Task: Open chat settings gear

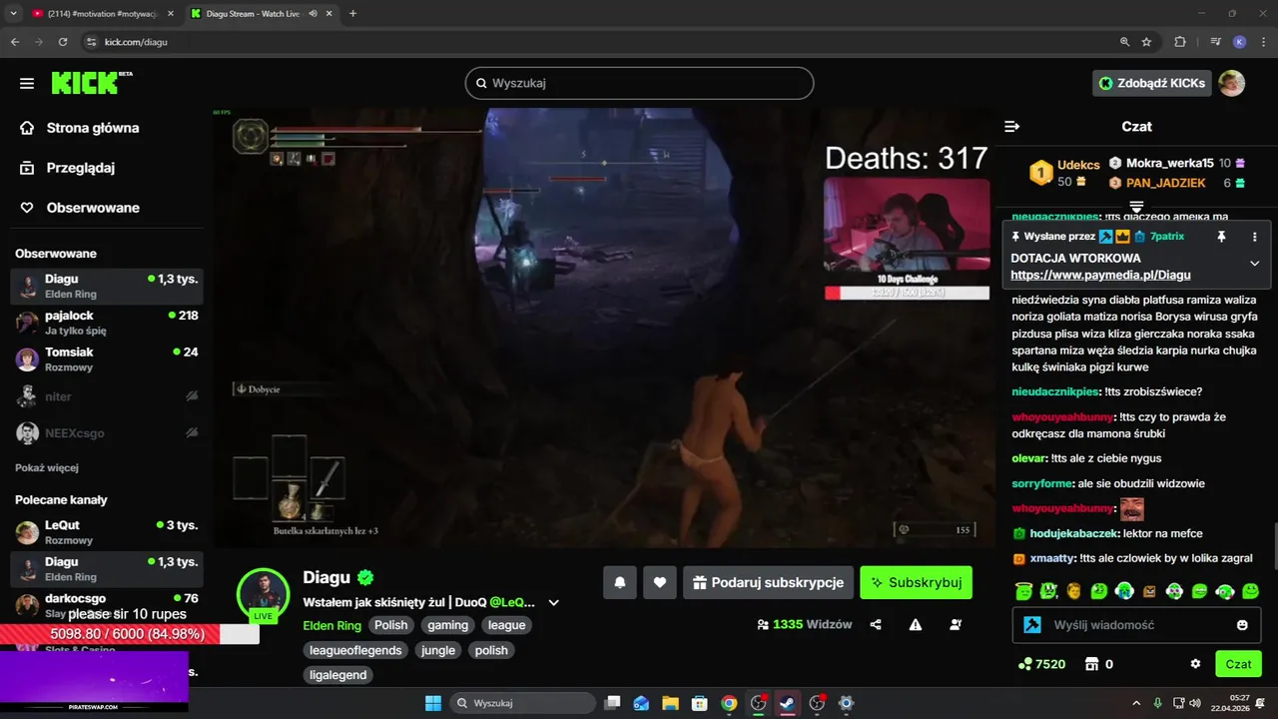Action: tap(1195, 664)
